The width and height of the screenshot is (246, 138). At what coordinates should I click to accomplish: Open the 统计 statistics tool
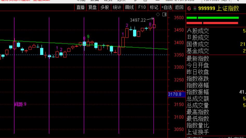117,7
